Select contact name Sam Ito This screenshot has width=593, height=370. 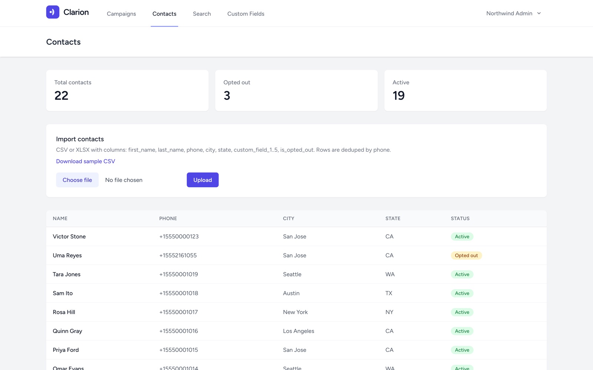point(63,293)
